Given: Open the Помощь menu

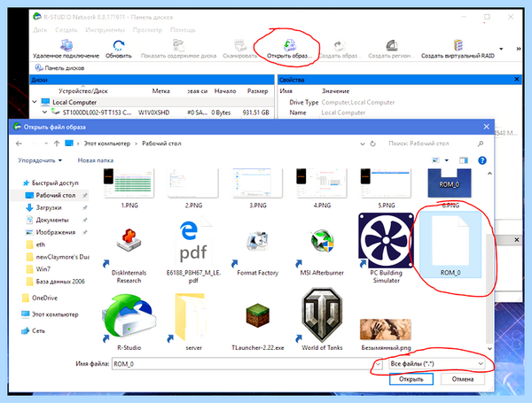Looking at the screenshot, I should point(183,30).
